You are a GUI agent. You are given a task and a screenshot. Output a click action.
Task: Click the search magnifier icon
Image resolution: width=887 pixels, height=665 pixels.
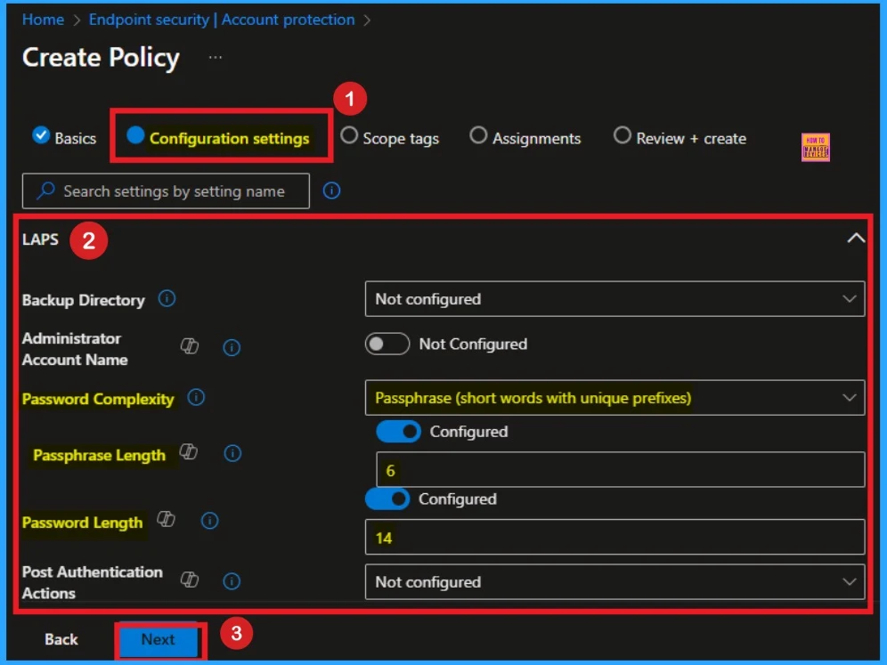click(45, 191)
